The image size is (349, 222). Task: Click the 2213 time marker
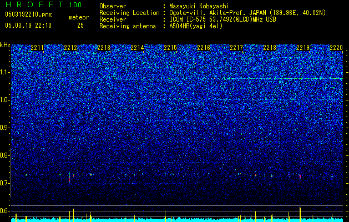104,48
